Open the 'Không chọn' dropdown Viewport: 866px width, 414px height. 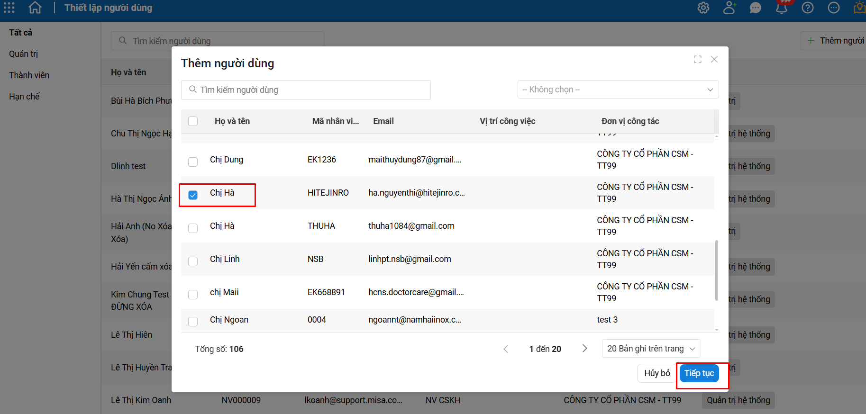pyautogui.click(x=618, y=90)
